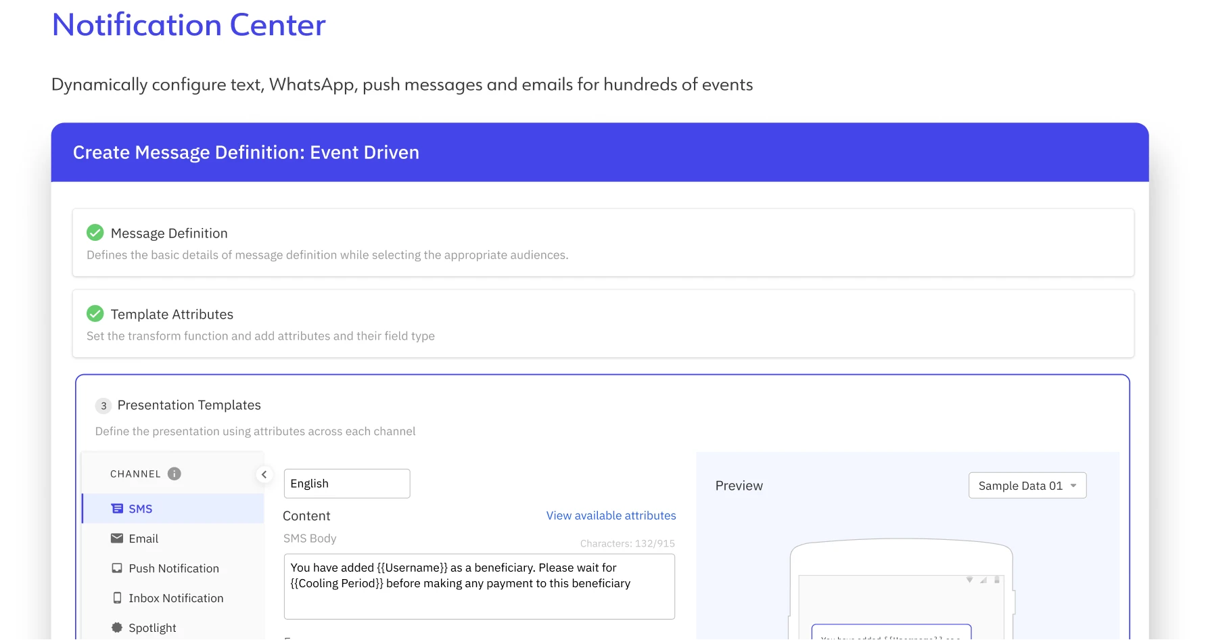
Task: Click the Email envelope icon
Action: (117, 539)
